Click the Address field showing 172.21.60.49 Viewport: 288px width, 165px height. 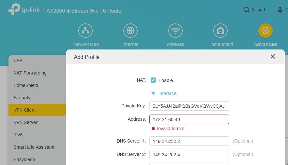[x=189, y=119]
